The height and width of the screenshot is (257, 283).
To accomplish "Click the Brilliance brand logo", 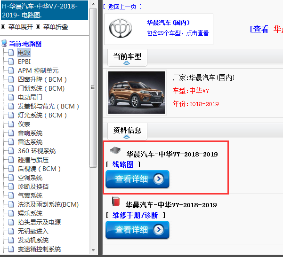I will click(x=121, y=29).
